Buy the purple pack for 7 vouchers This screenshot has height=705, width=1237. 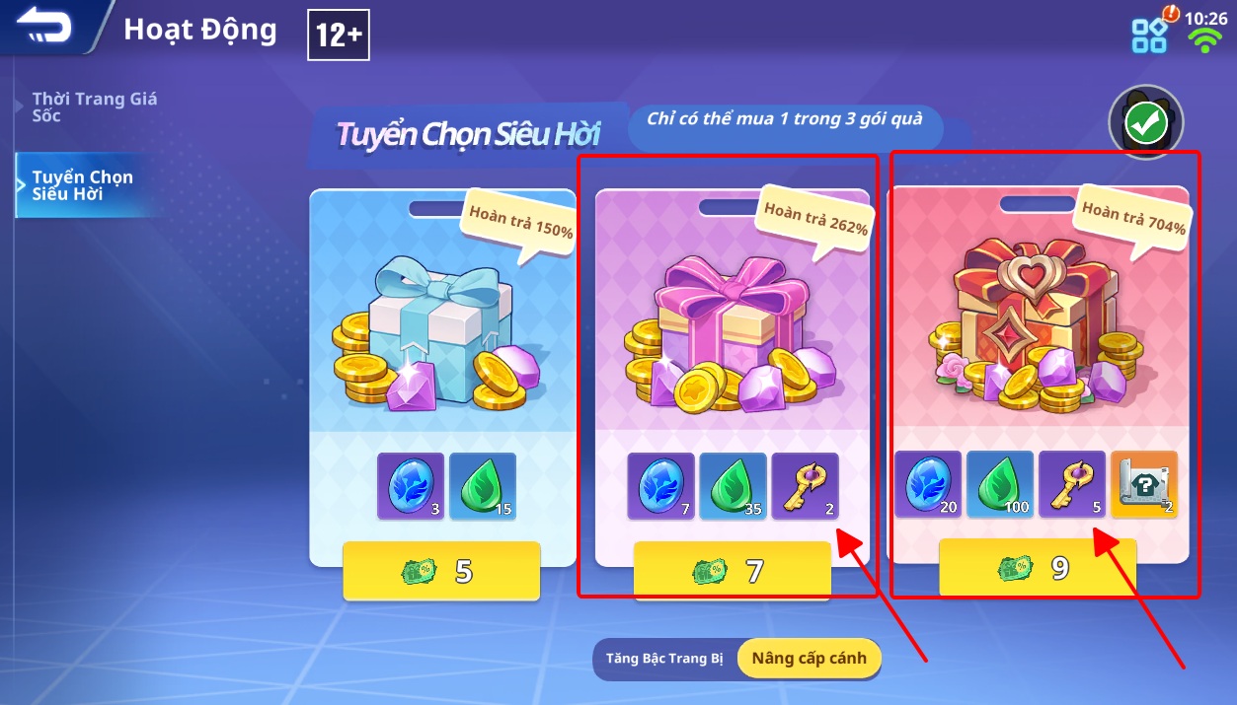tap(732, 570)
